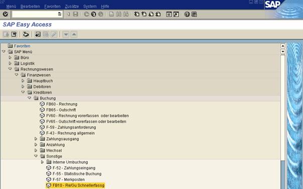The height and width of the screenshot is (189, 303).
Task: Click the User Menu toolbar icon
Action: coord(6,35)
